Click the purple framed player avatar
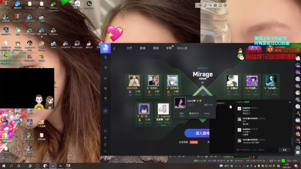The width and height of the screenshot is (301, 169). tap(252, 81)
